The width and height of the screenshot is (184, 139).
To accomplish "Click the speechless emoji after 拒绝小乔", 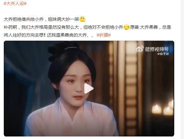I will pyautogui.click(x=126, y=27).
